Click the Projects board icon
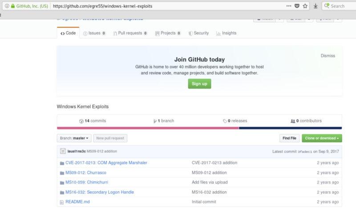 point(157,33)
